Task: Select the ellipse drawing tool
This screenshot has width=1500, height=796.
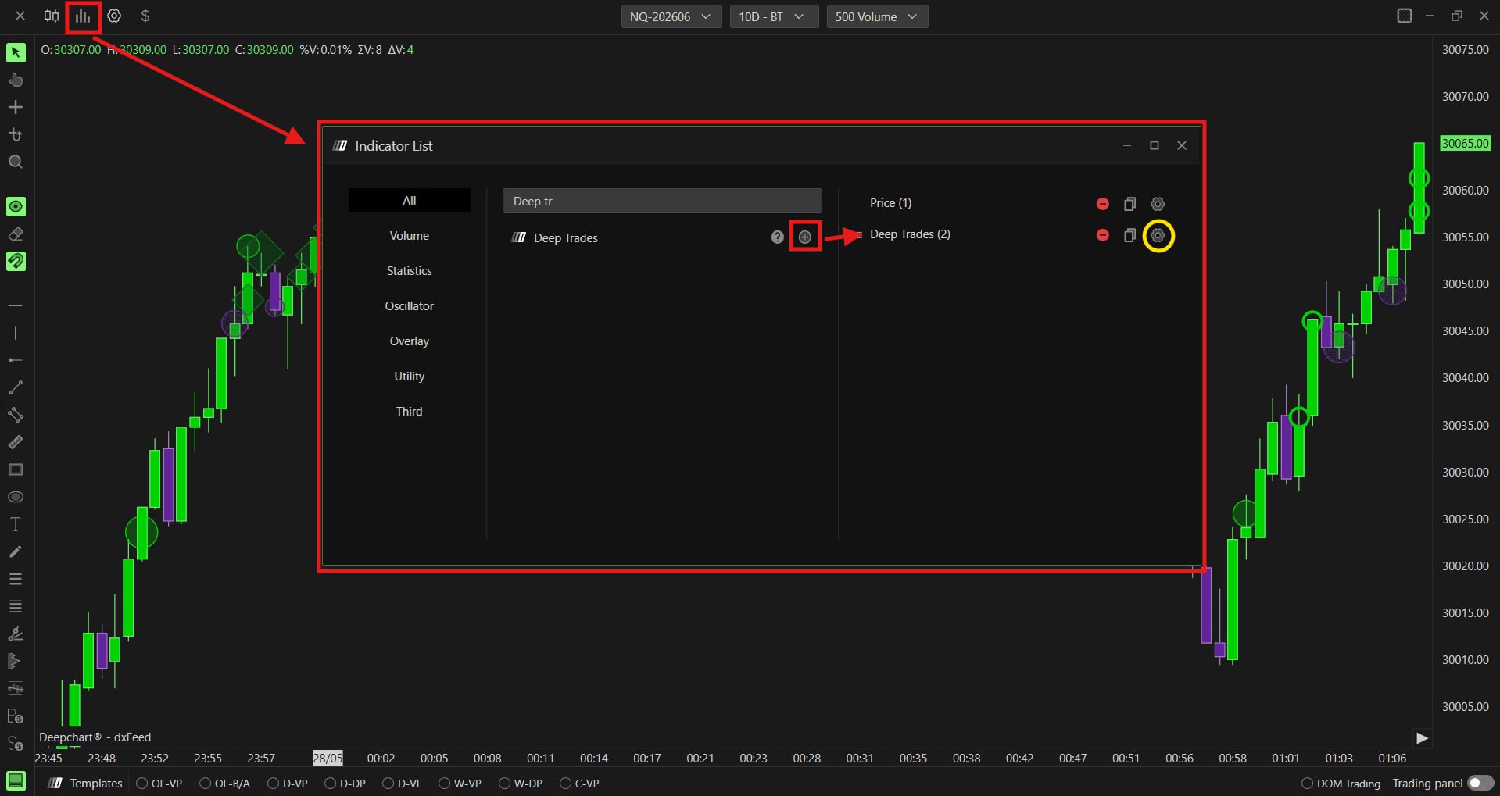Action: [16, 497]
